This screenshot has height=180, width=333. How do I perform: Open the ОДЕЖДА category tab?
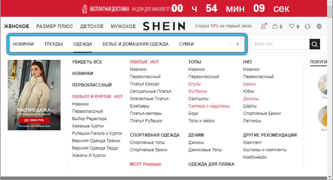coord(83,44)
